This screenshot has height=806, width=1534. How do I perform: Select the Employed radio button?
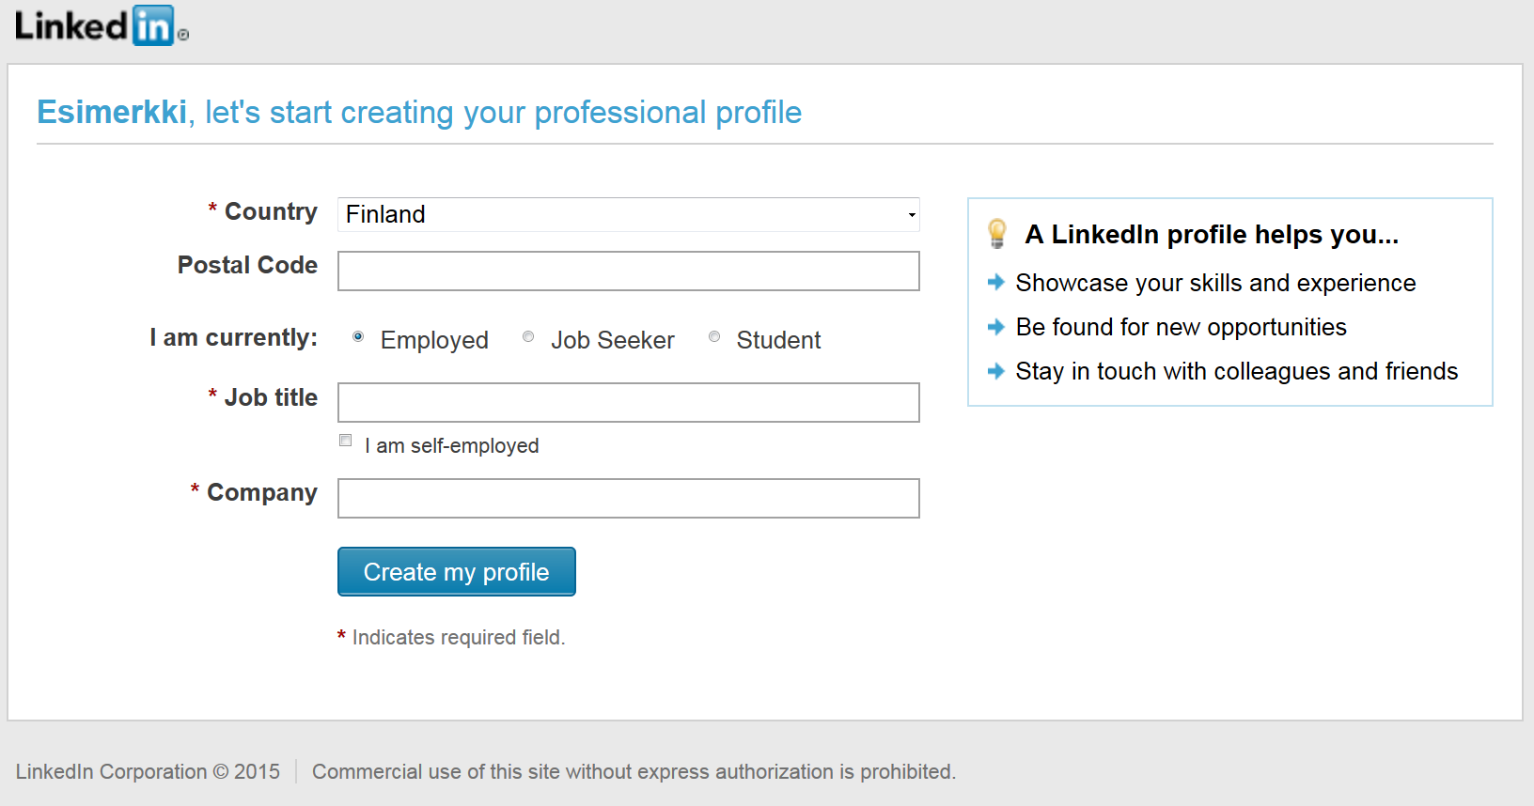(358, 336)
